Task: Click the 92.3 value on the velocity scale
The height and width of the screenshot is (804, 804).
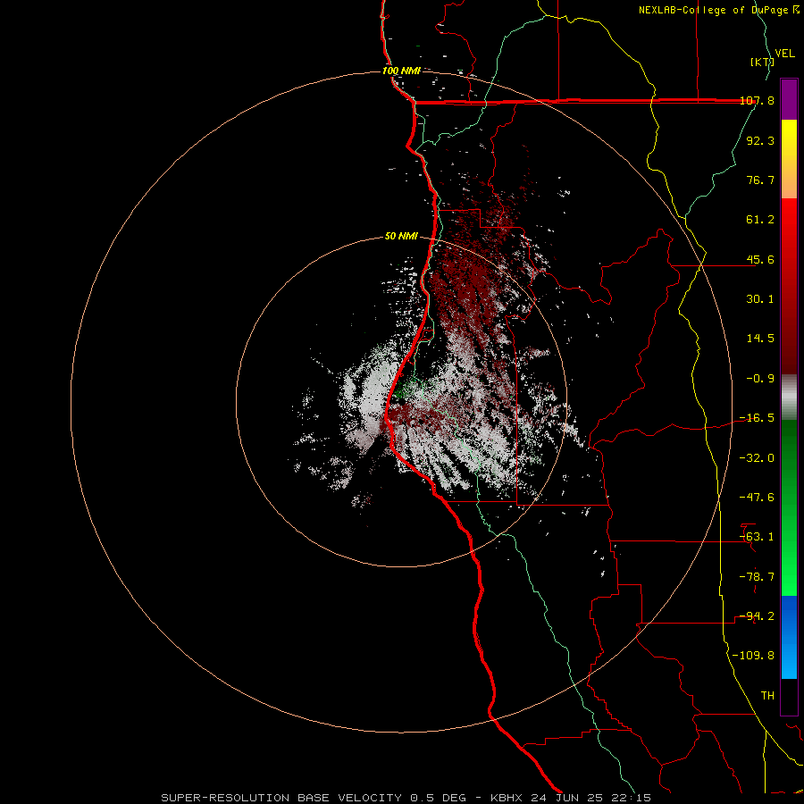Action: [x=760, y=140]
